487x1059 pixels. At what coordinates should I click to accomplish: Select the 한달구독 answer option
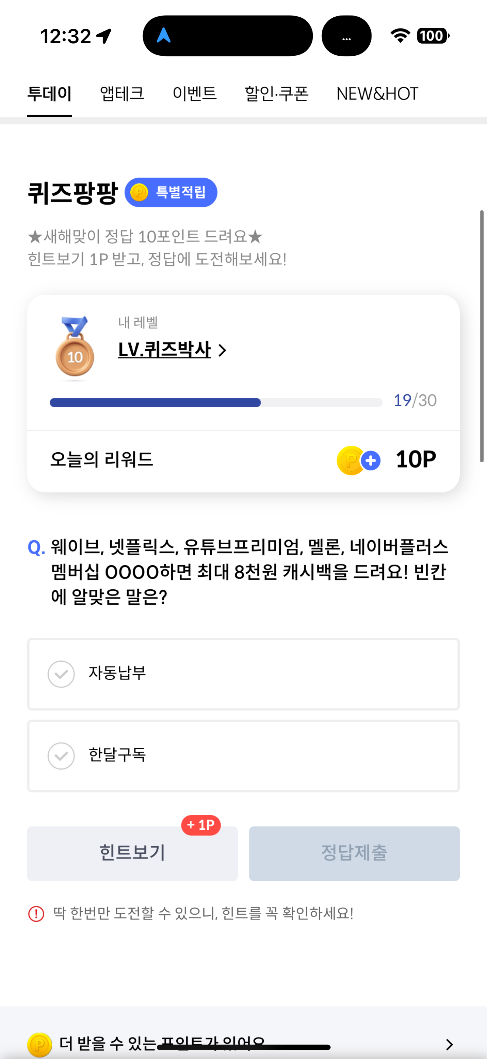click(243, 756)
